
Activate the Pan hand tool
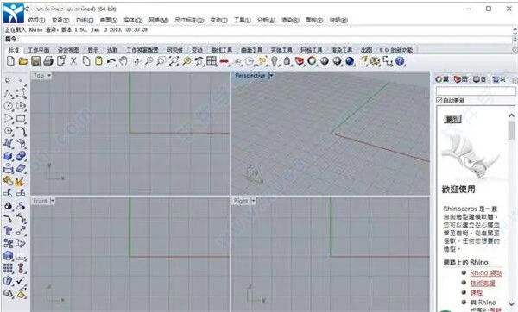point(123,61)
